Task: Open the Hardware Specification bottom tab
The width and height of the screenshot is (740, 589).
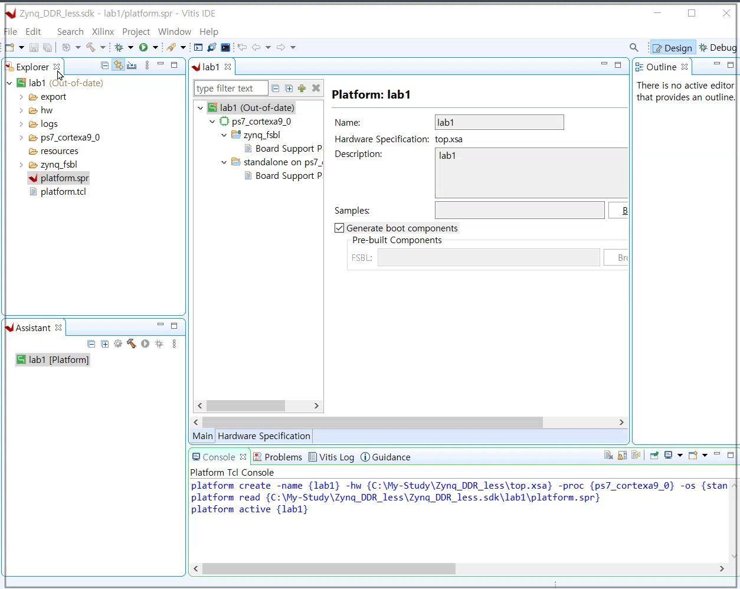Action: (x=264, y=436)
